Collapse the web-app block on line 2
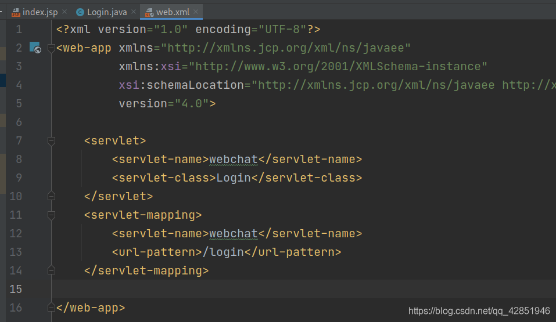Image resolution: width=556 pixels, height=322 pixels. (51, 48)
